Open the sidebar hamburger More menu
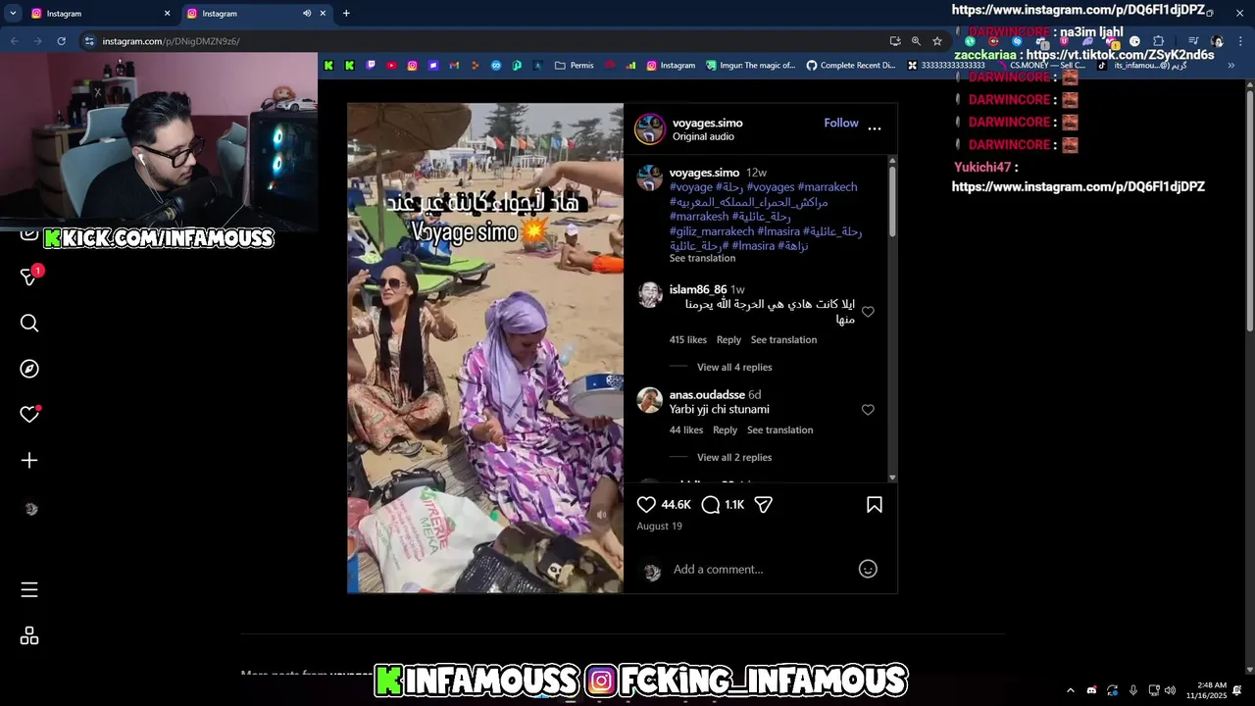The image size is (1255, 706). pyautogui.click(x=29, y=589)
